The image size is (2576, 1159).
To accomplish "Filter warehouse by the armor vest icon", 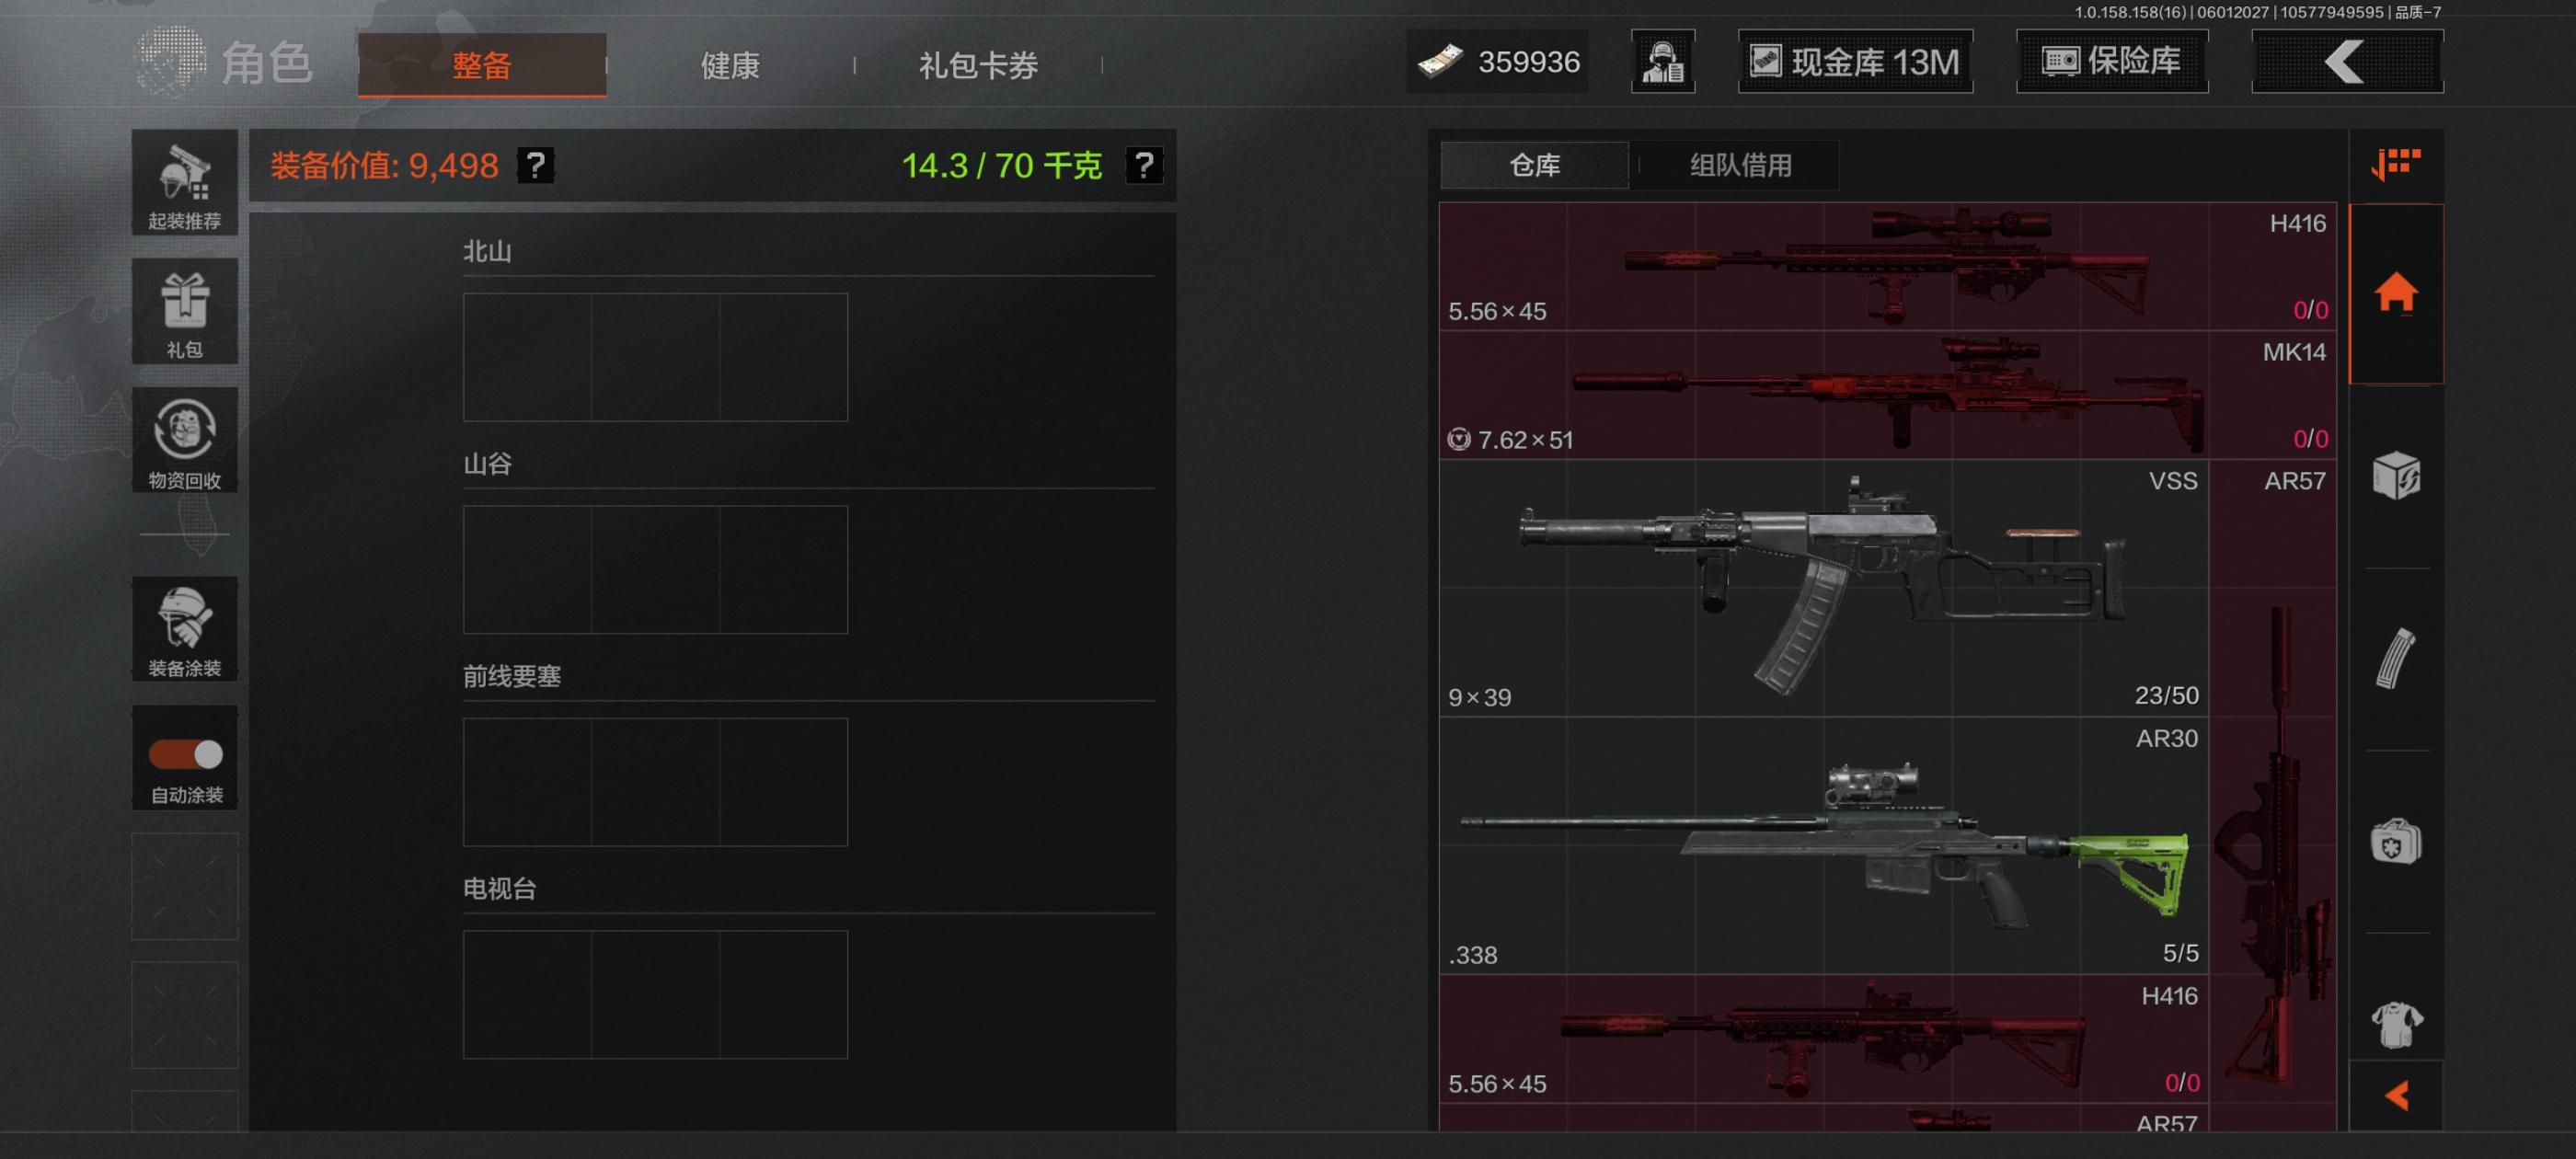I will (2396, 1024).
